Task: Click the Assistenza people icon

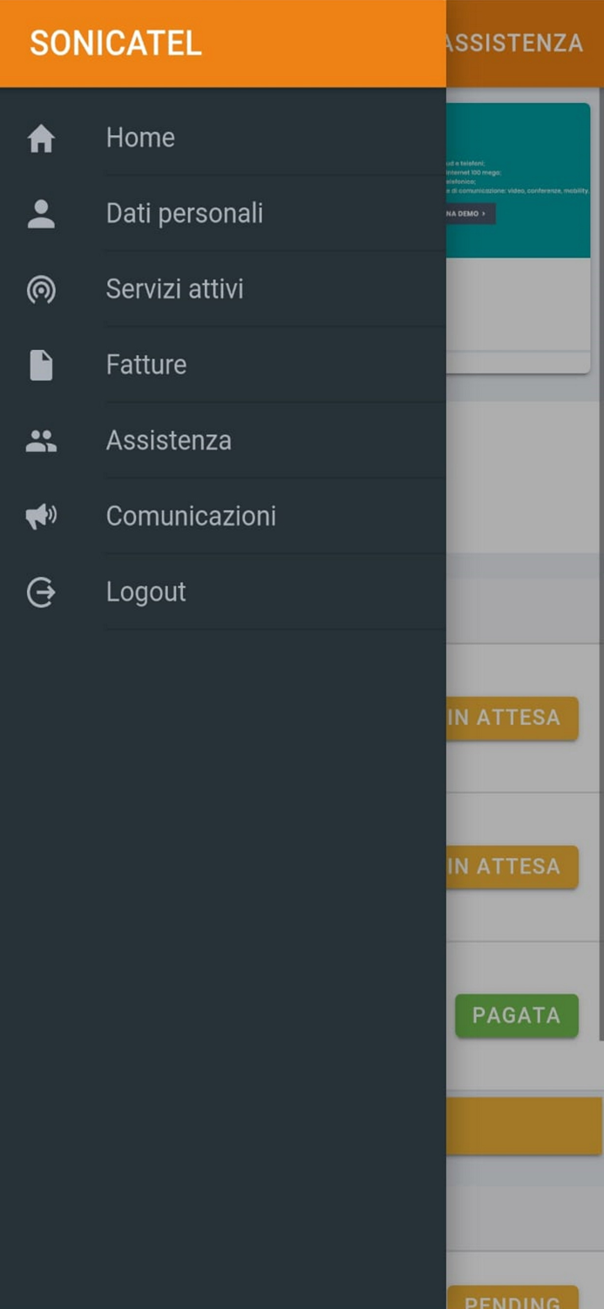Action: tap(41, 442)
